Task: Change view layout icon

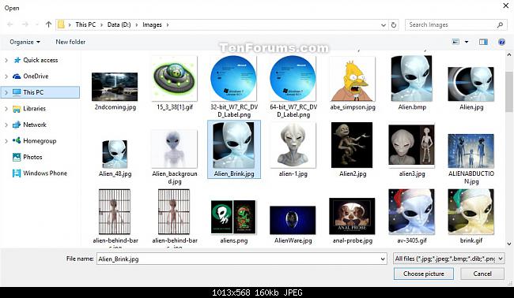Action: pyautogui.click(x=455, y=42)
